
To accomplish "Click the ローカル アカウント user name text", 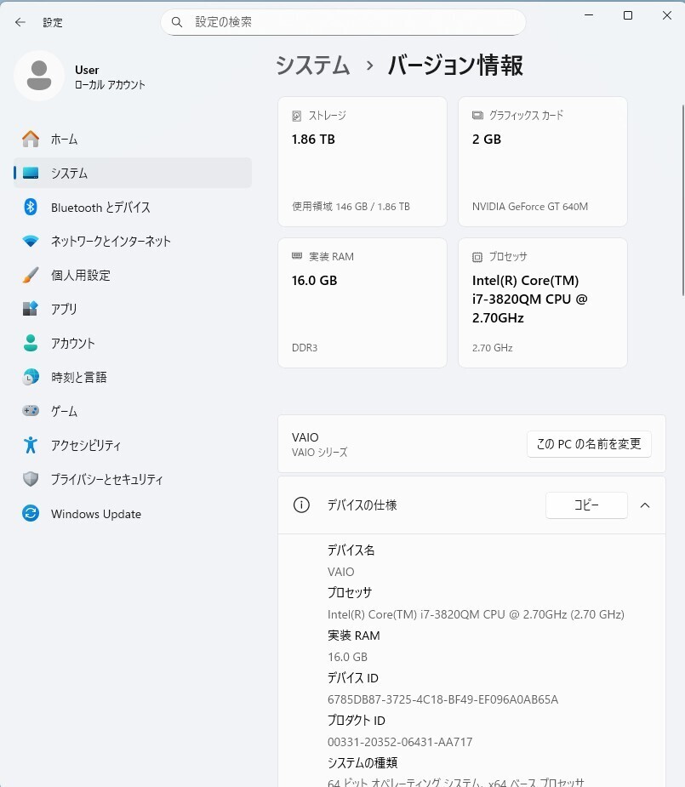I will tap(110, 85).
